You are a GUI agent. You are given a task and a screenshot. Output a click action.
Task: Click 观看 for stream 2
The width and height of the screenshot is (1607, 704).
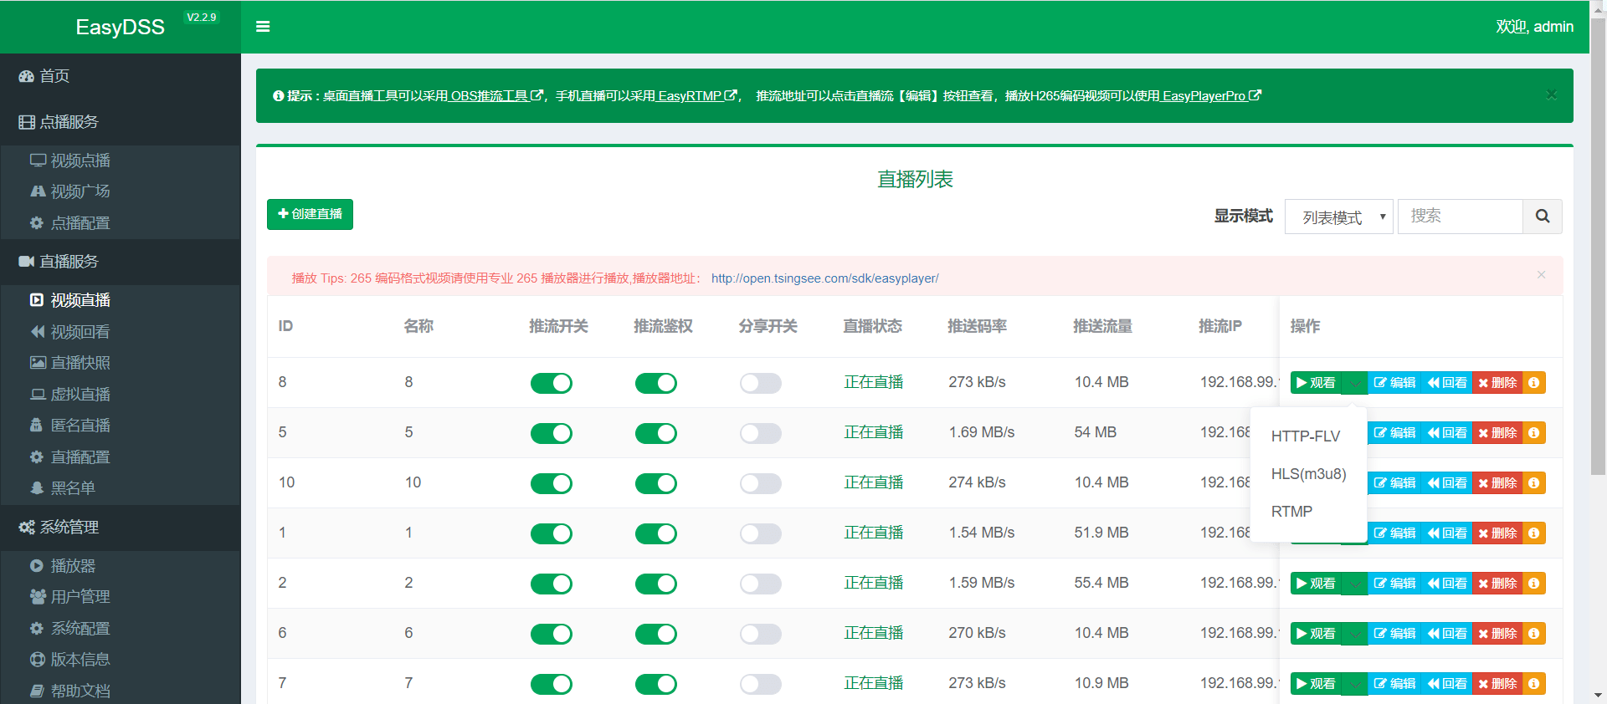(x=1316, y=584)
